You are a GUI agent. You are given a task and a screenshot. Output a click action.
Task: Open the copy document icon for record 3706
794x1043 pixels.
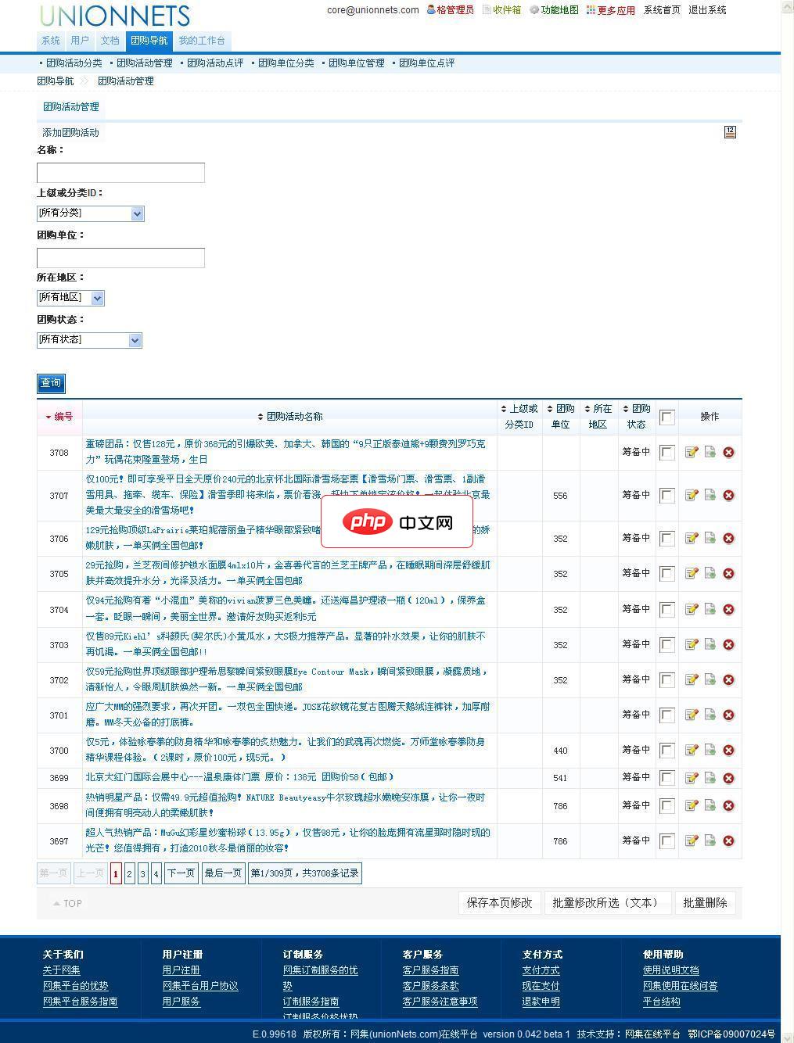coord(710,538)
